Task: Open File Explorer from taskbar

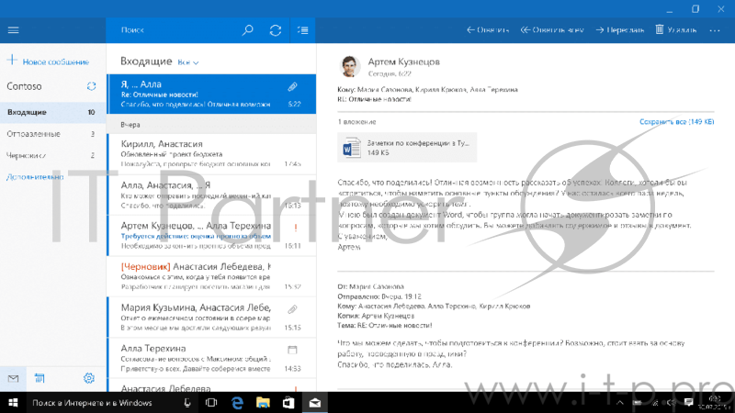Action: tap(263, 403)
